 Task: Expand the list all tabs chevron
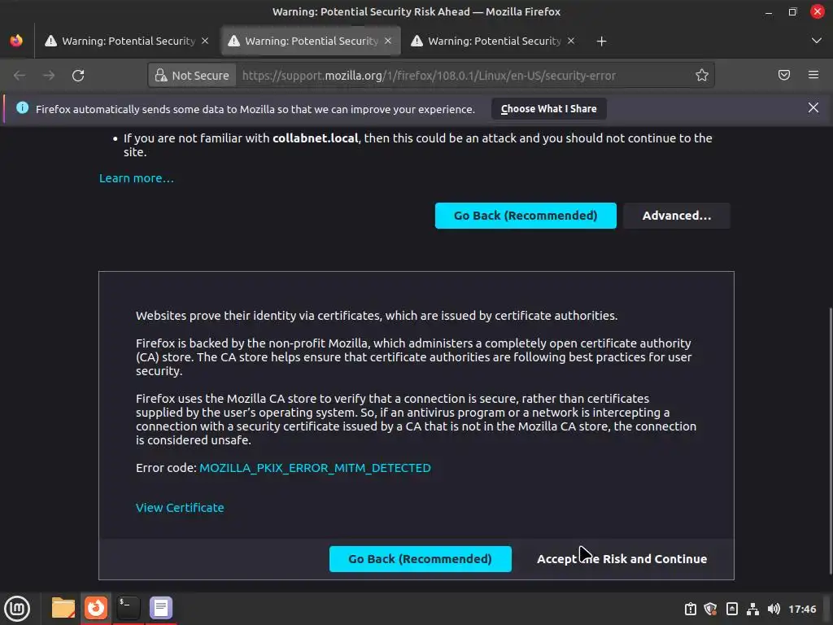point(817,41)
